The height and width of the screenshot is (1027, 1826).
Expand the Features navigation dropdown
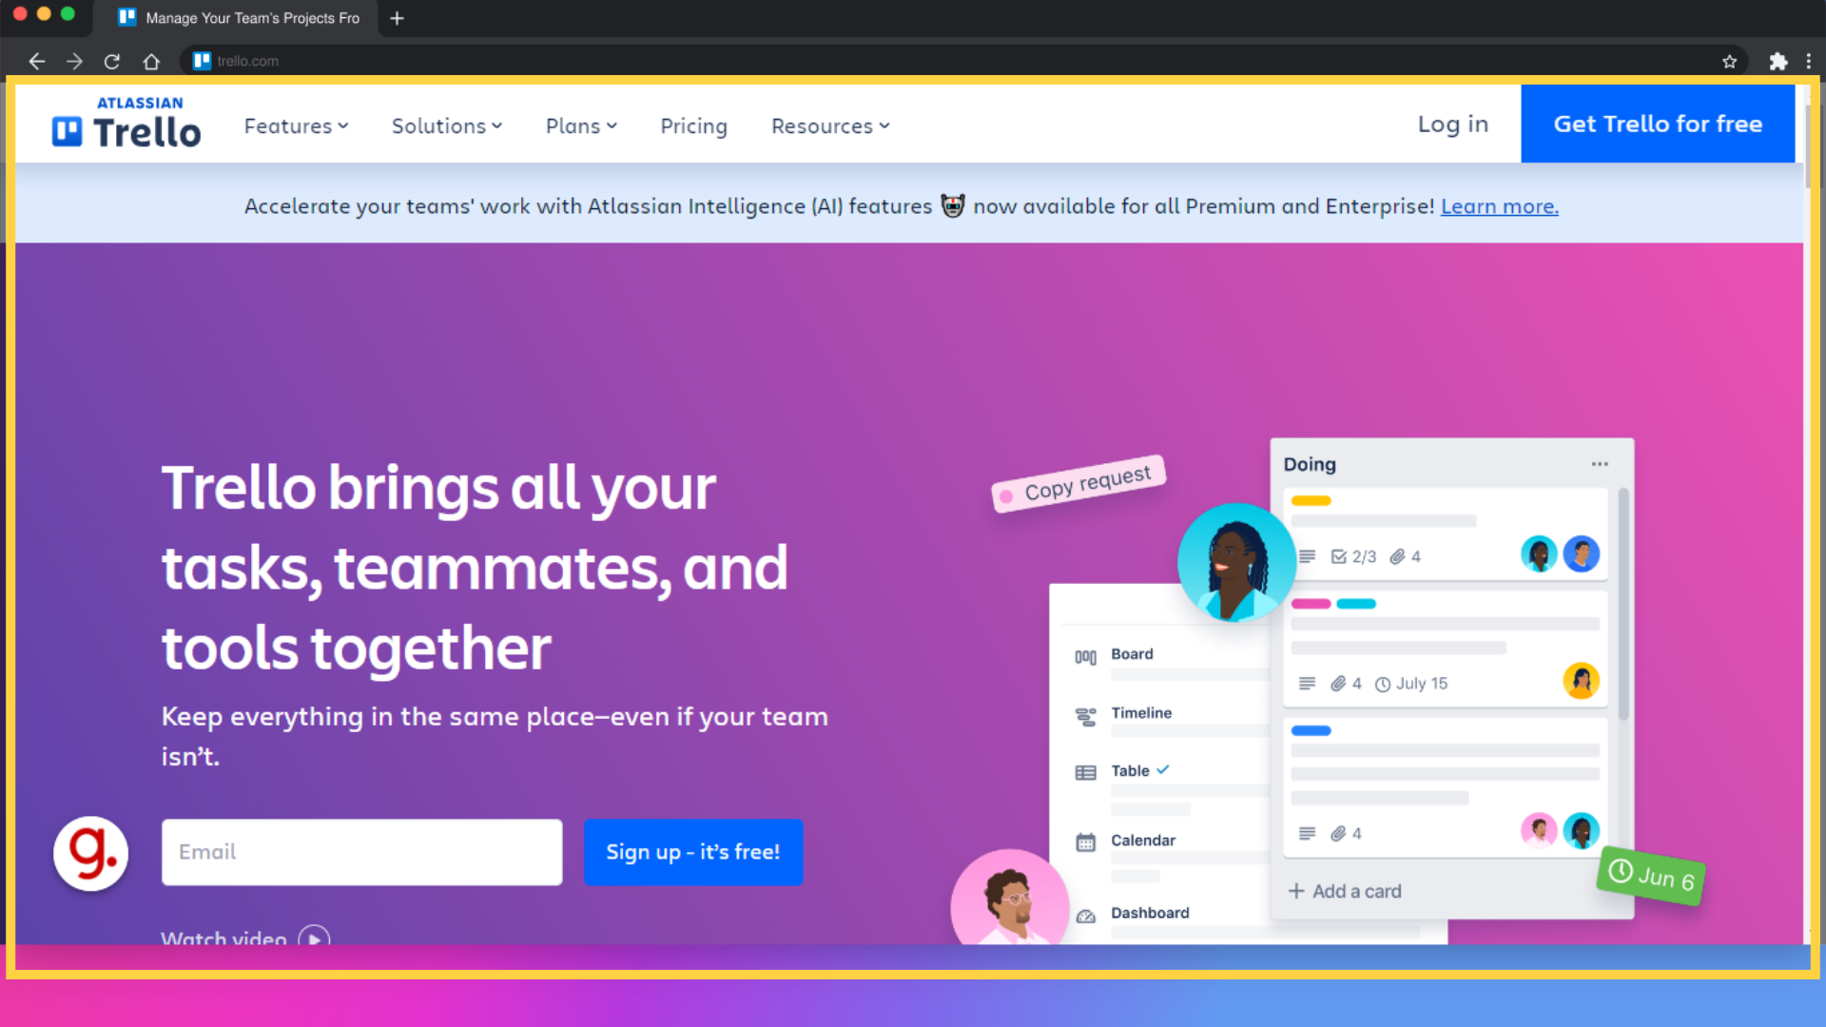coord(296,126)
